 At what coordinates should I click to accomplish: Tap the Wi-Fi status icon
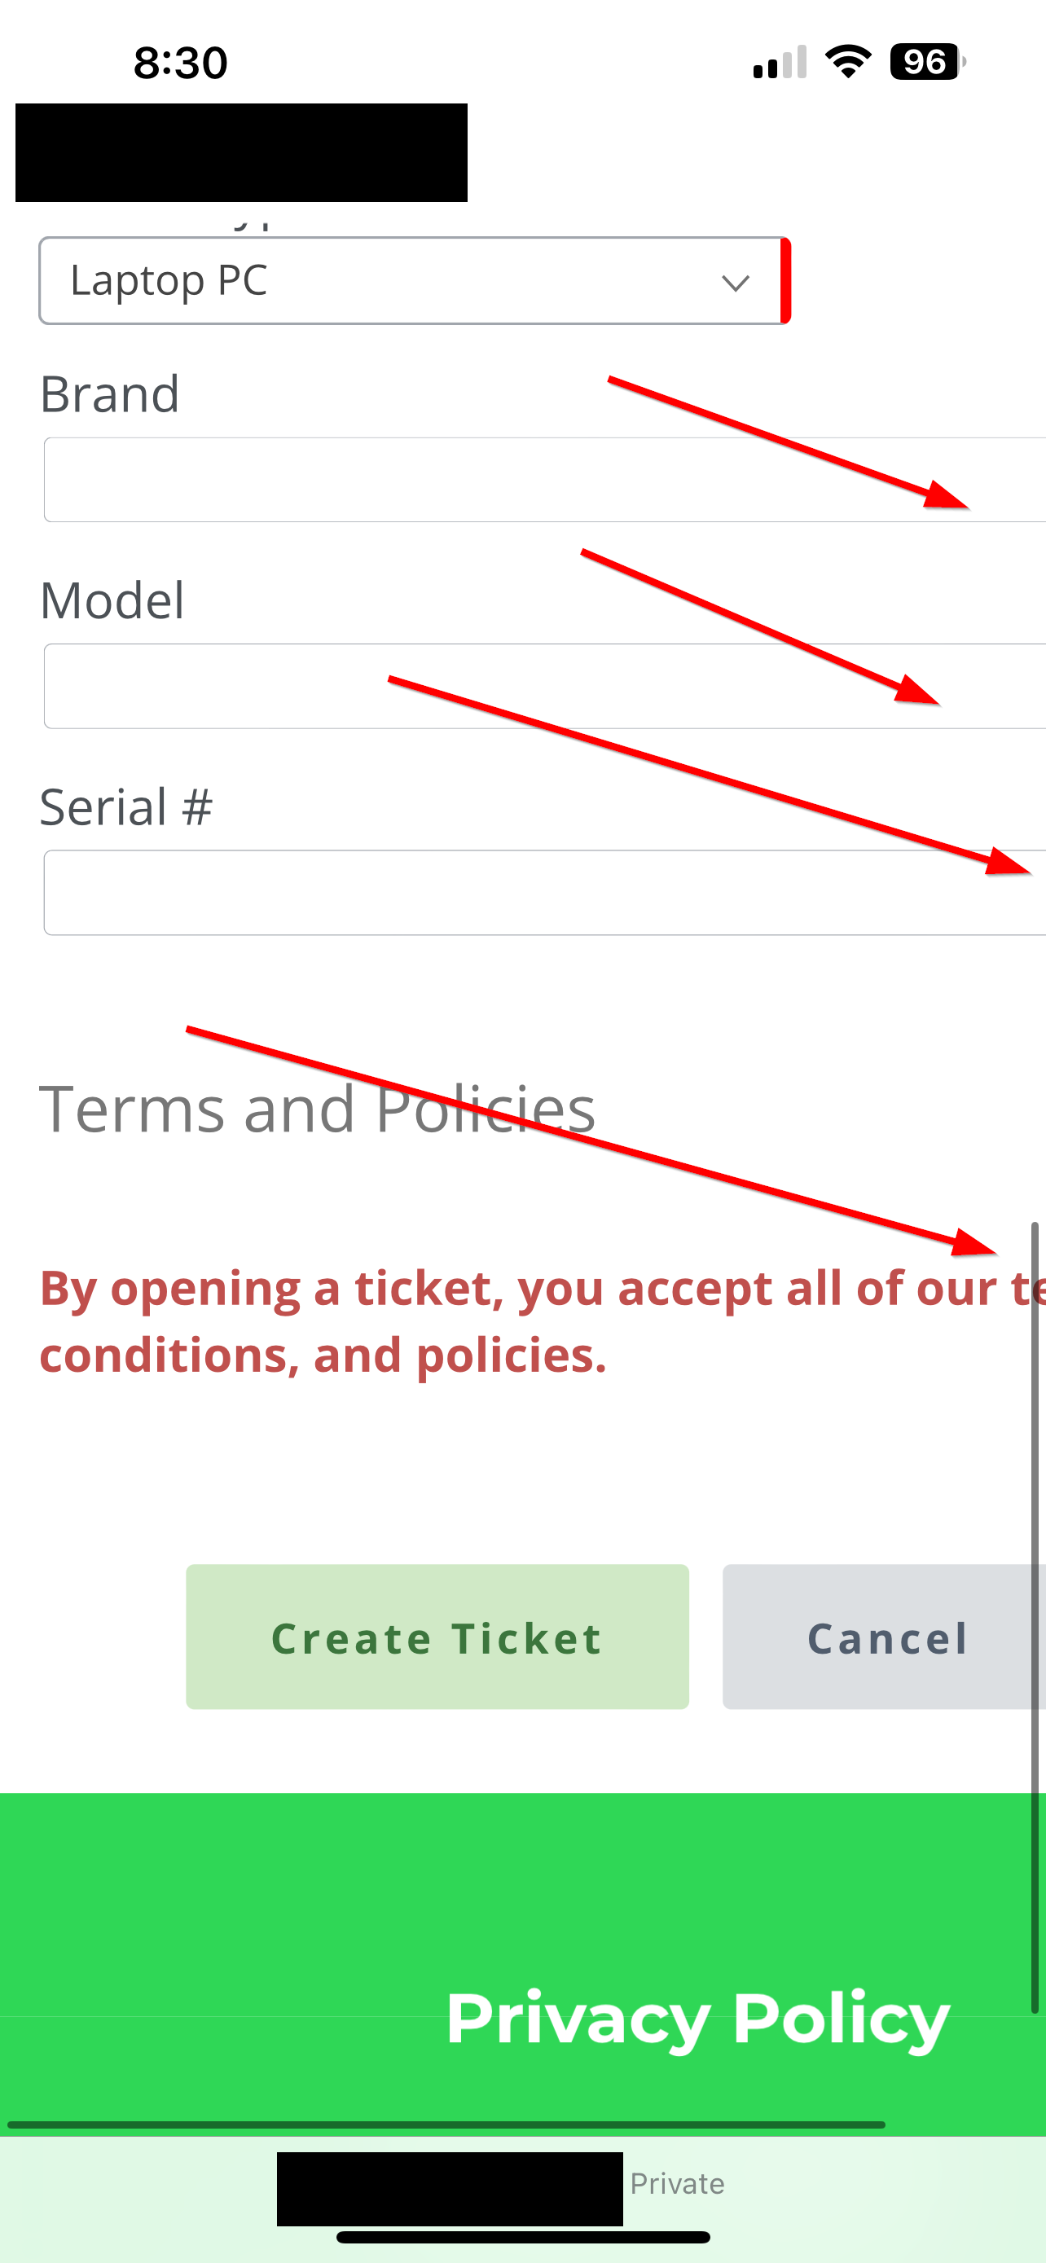(847, 61)
